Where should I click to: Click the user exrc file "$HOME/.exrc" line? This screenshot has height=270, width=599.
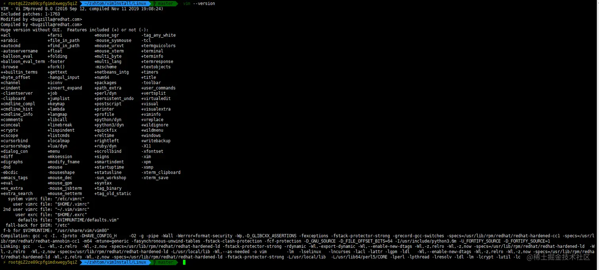click(51, 214)
